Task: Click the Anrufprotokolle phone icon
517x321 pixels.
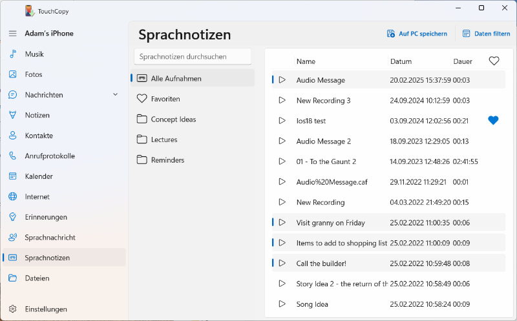Action: [12, 156]
